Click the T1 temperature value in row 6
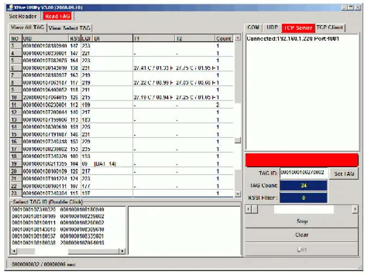366x276 pixels. click(153, 68)
